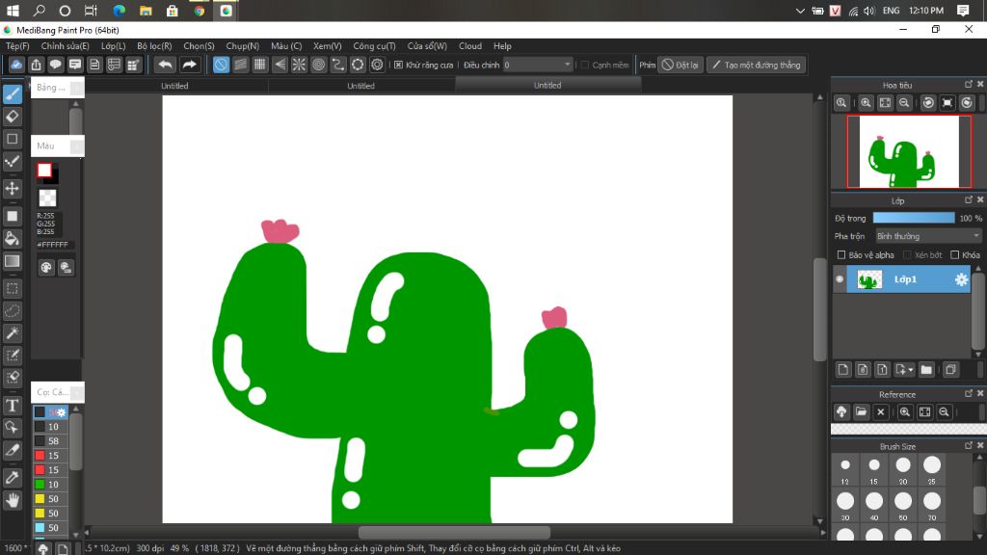Viewport: 987px width, 555px height.
Task: Enable parallel lines snap guide
Action: pos(240,65)
